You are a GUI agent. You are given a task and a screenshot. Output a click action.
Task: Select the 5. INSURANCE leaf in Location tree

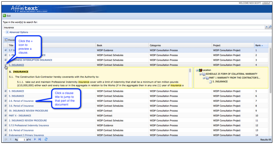220,82
